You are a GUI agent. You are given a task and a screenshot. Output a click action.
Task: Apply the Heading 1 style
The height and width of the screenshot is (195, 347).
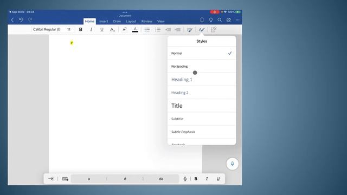[202, 80]
